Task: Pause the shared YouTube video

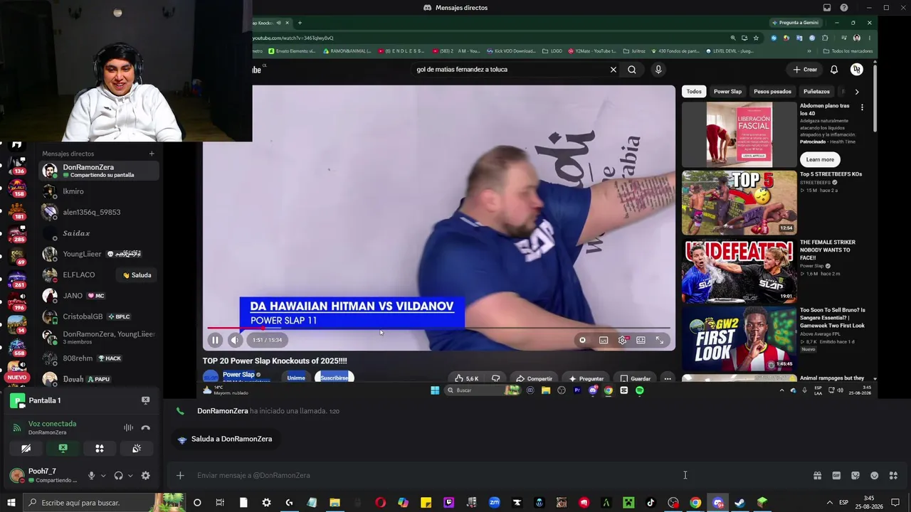Action: [x=215, y=340]
